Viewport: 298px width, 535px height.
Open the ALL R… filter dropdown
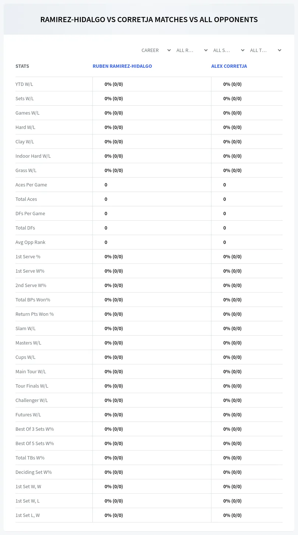pyautogui.click(x=192, y=50)
